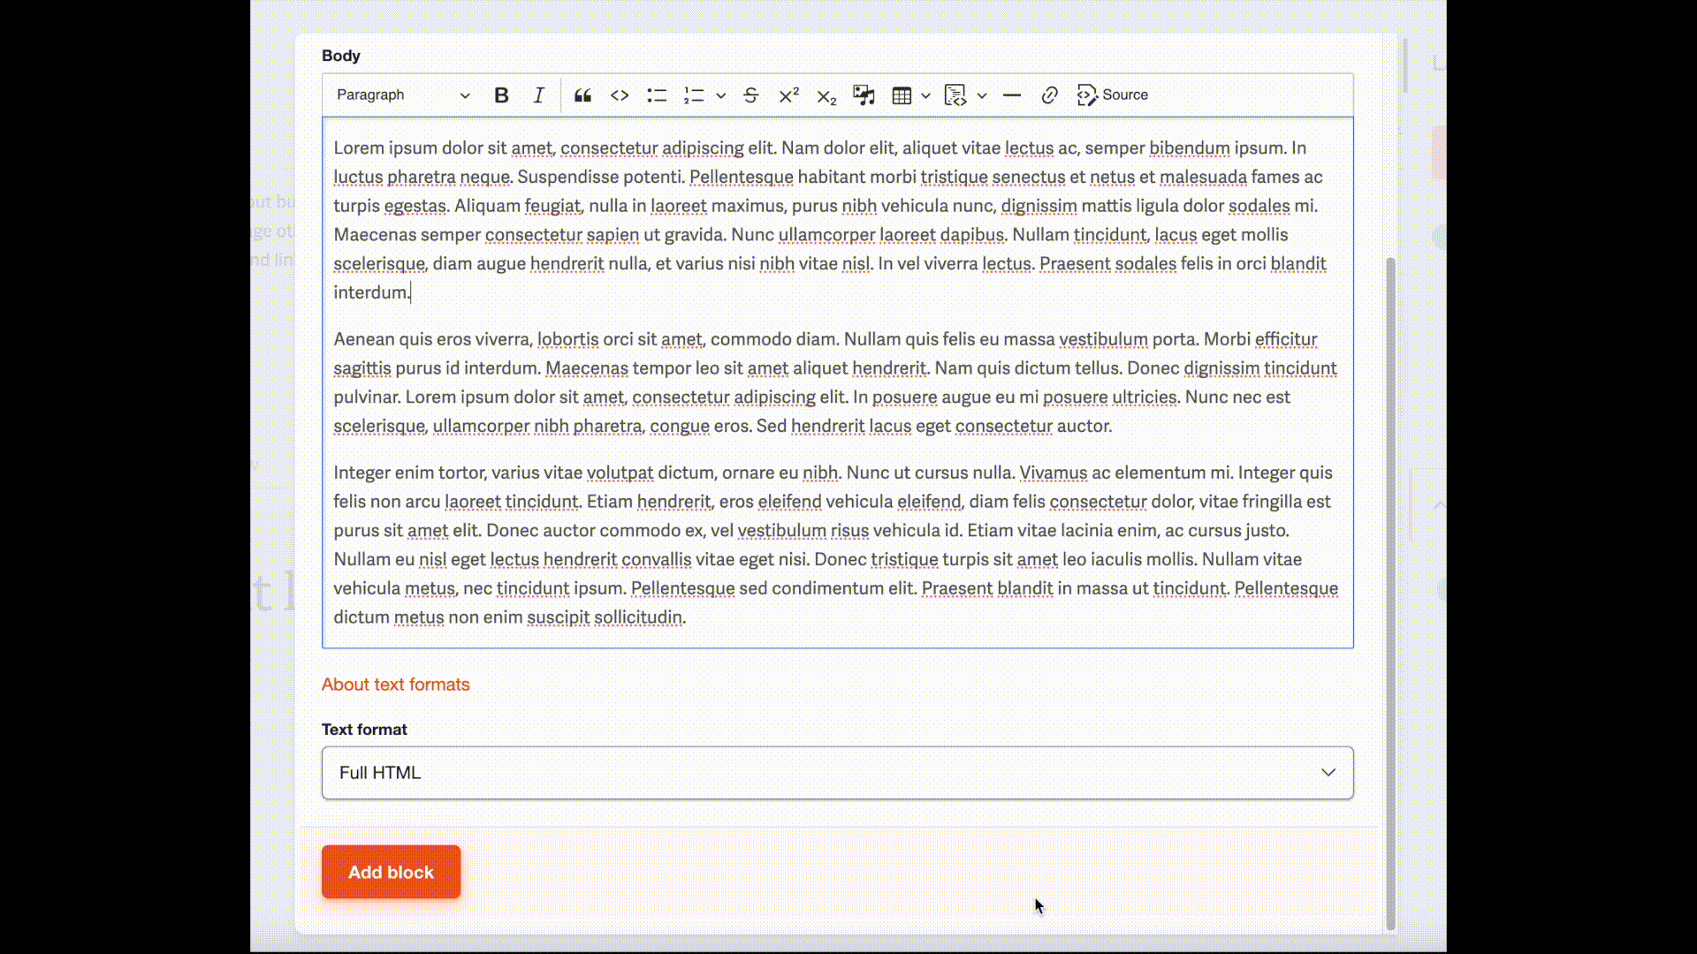Apply superscript formatting

(788, 95)
